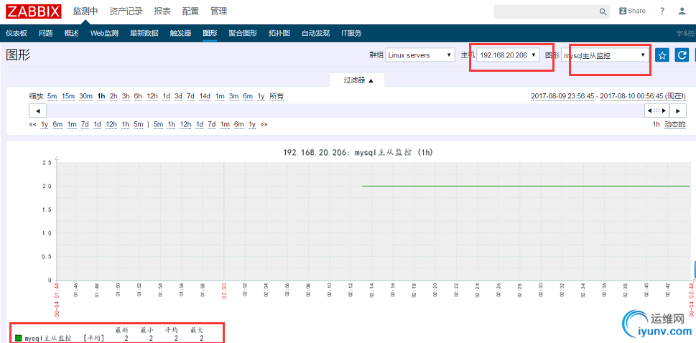
Task: Go to the 聚合图形 submenu
Action: click(x=243, y=33)
